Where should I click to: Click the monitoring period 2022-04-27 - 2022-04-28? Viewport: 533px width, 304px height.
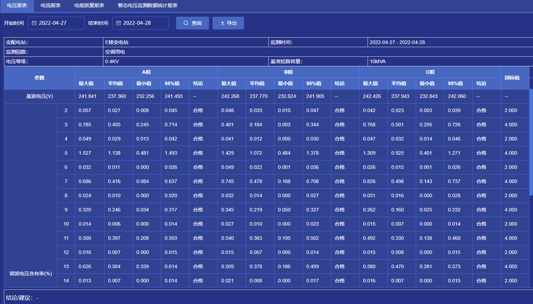(x=397, y=42)
